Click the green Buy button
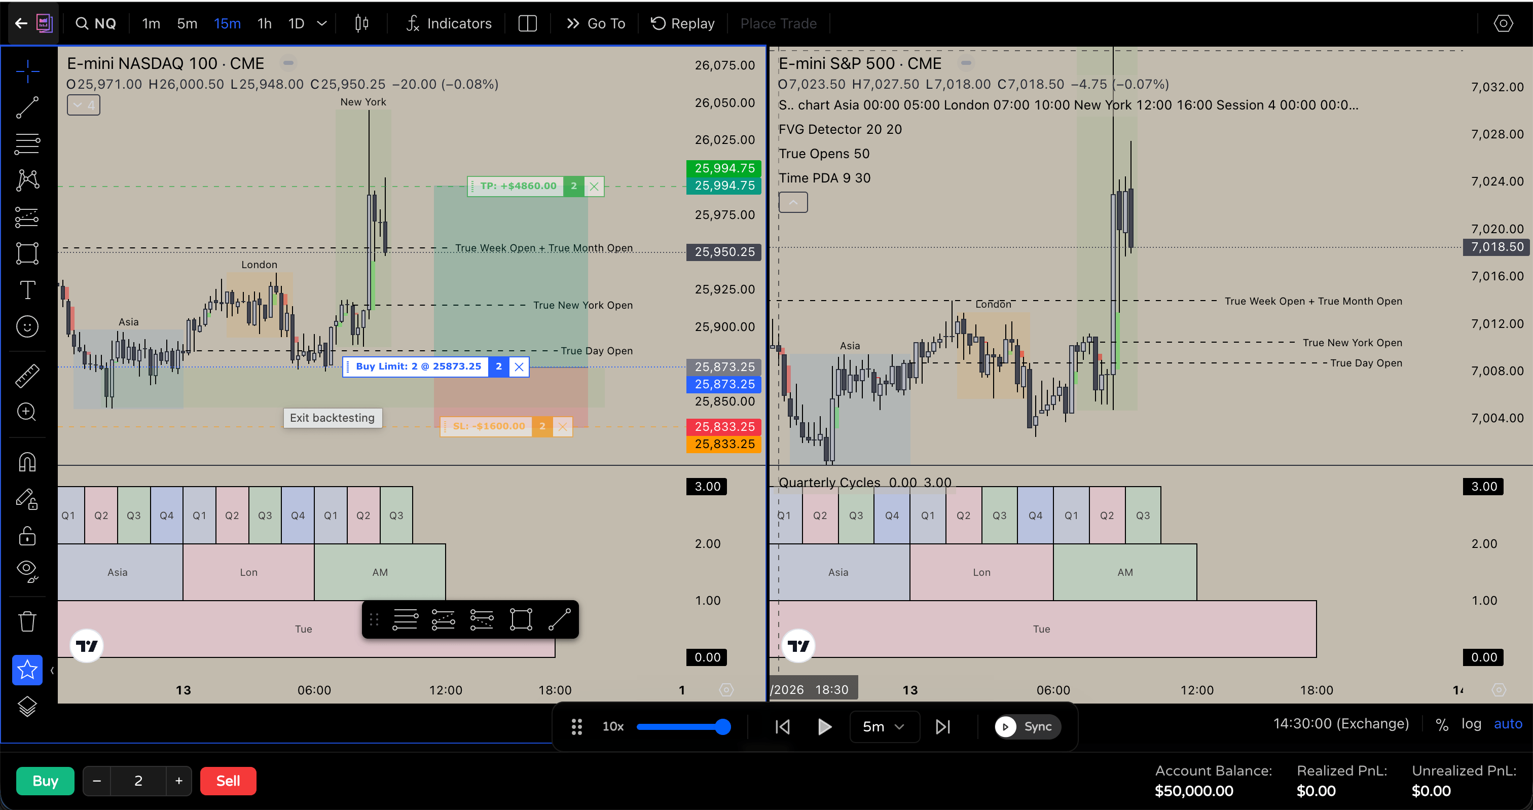1533x810 pixels. 45,780
